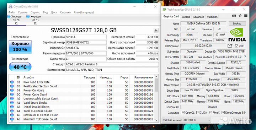Click the attribute list scroll-down arrow
Image resolution: width=256 pixels, height=130 pixels.
pos(156,120)
